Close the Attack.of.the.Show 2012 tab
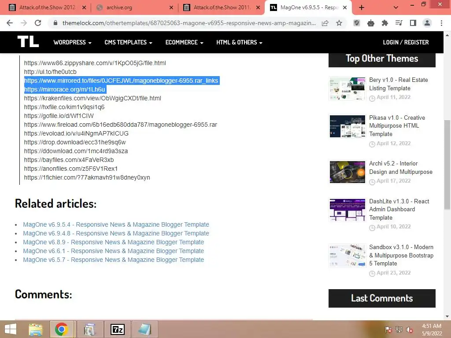 point(84,7)
